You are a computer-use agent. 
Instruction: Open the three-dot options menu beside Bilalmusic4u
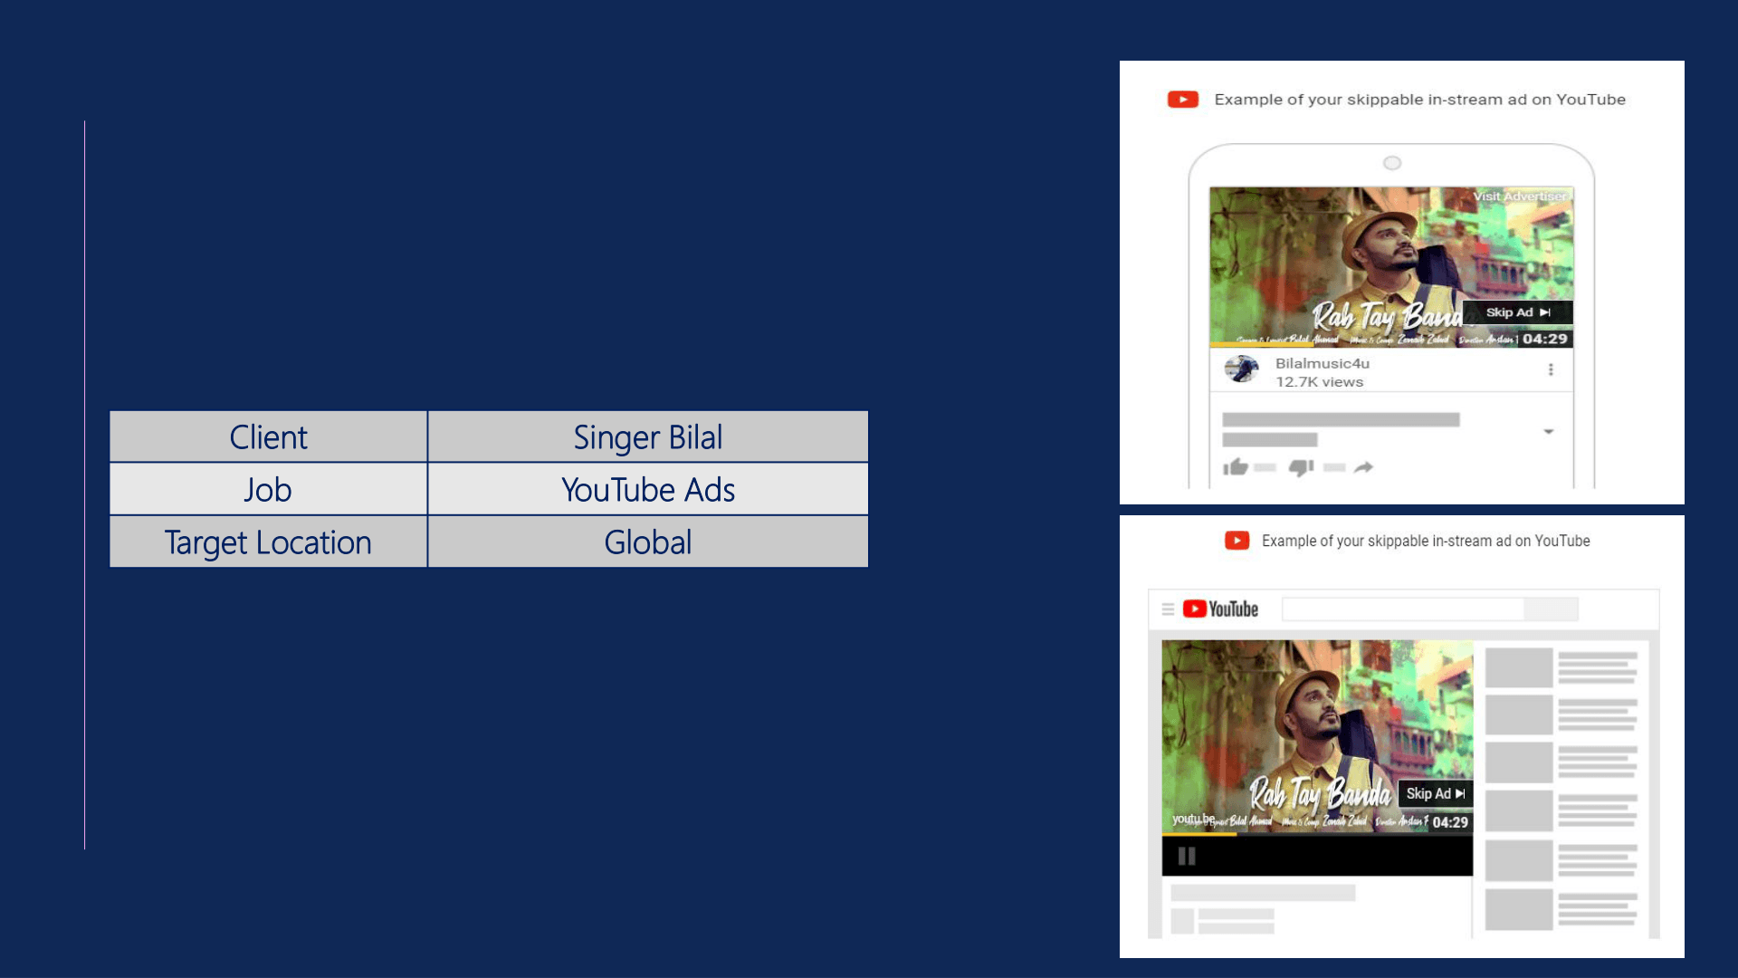pyautogui.click(x=1551, y=369)
